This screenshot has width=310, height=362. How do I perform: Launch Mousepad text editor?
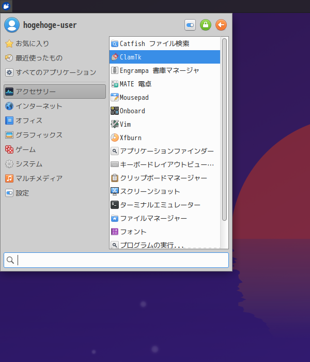coord(165,97)
